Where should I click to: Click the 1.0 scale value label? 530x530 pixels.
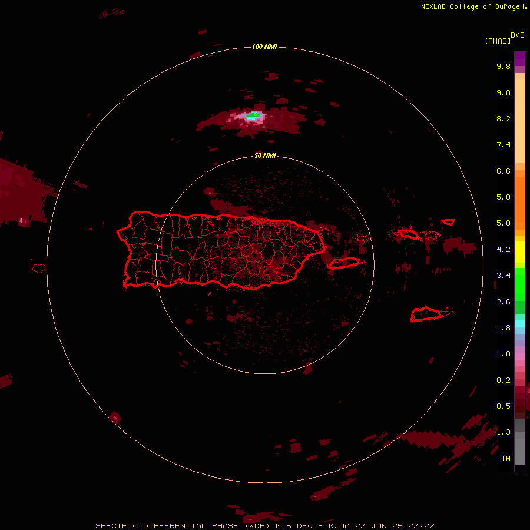[x=503, y=354]
